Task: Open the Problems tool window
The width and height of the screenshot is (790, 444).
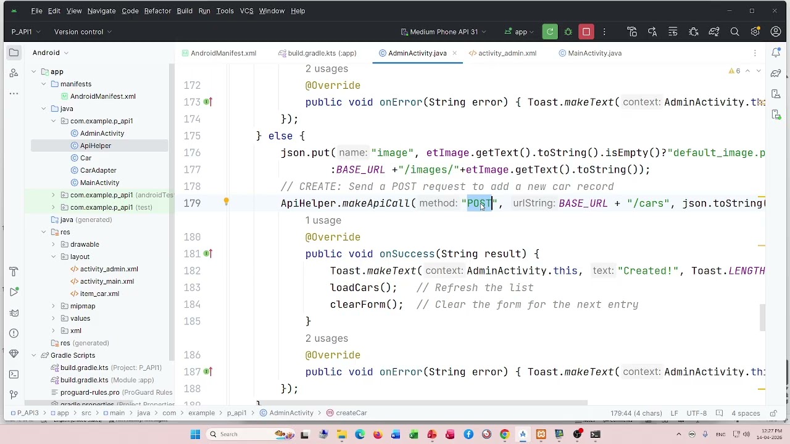Action: pos(14,333)
